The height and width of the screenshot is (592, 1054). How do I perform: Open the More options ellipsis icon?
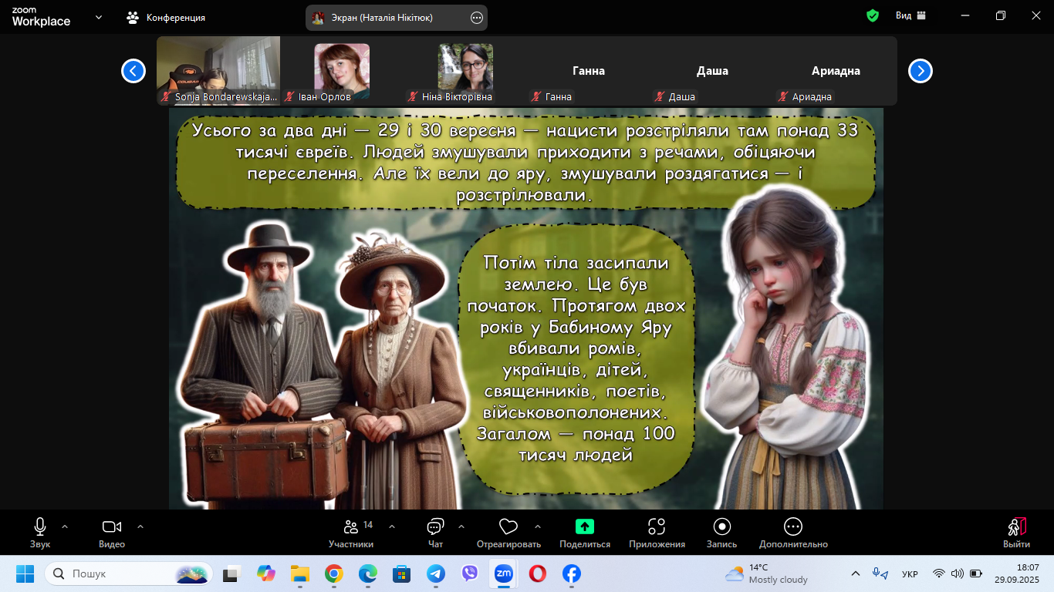coord(792,527)
